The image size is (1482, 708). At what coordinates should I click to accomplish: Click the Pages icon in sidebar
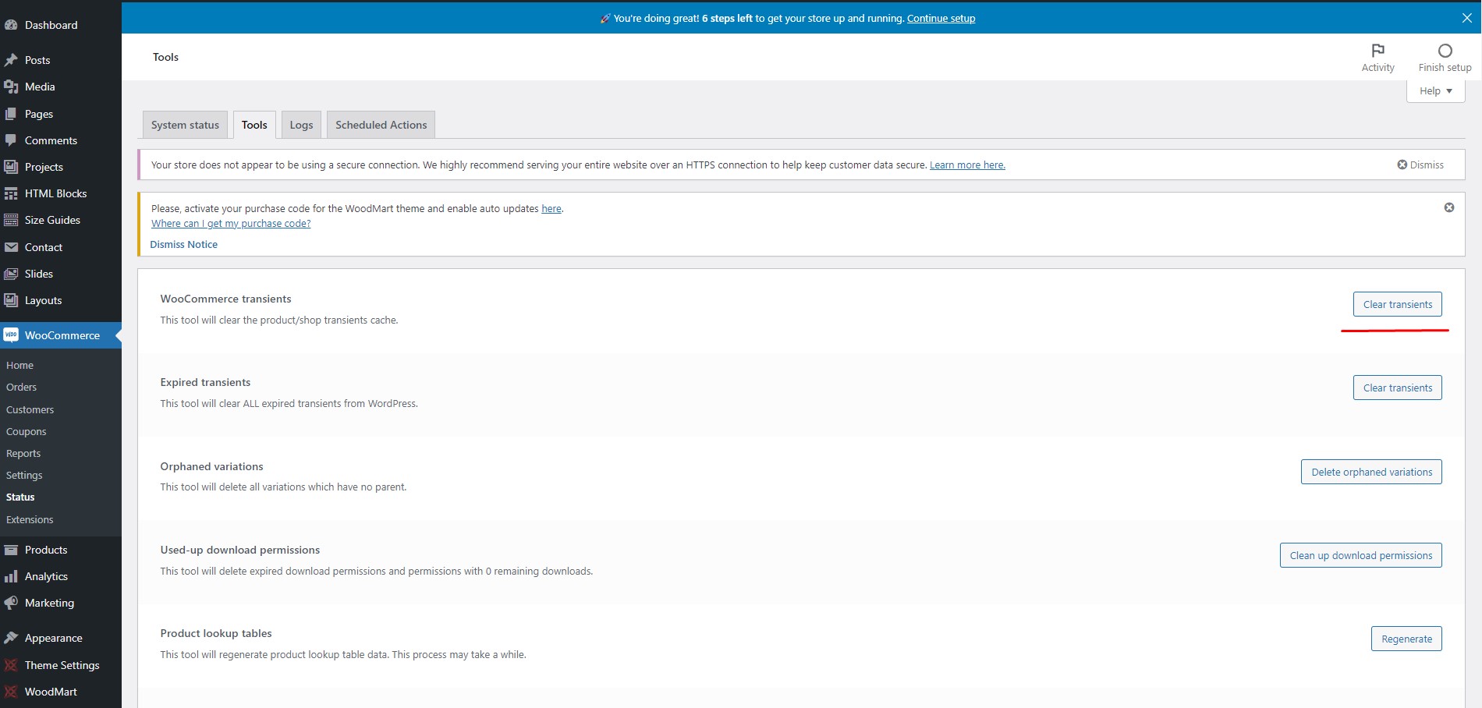pyautogui.click(x=11, y=114)
